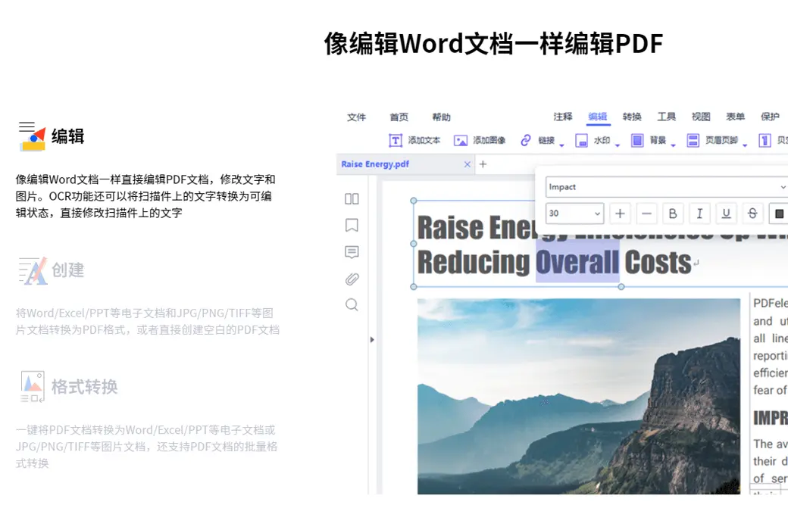Click the Bates number icon after 页眉页脚
The width and height of the screenshot is (788, 530).
[x=765, y=140]
